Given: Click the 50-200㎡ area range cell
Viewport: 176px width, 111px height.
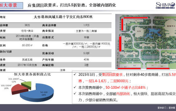Looking at the screenshot, I should pos(27,45).
